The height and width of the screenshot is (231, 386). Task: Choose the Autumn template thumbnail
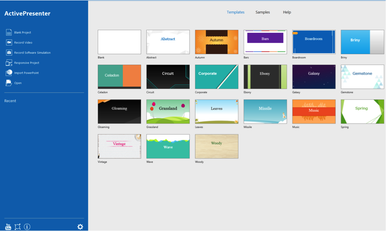[216, 42]
